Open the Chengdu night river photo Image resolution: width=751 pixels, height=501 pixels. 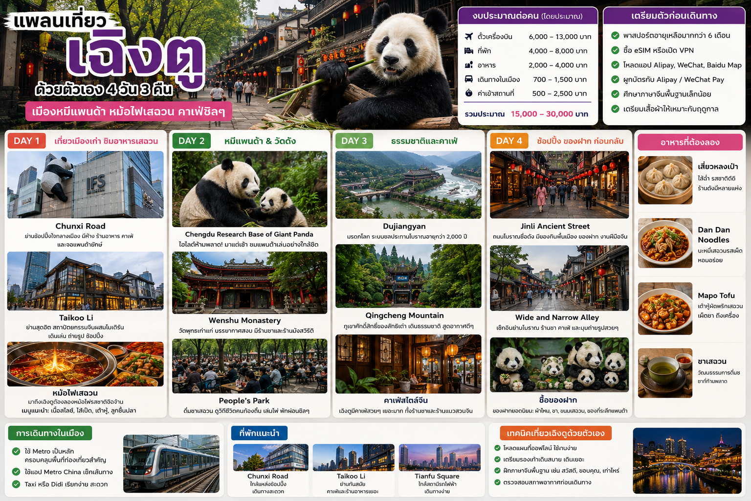click(x=687, y=460)
